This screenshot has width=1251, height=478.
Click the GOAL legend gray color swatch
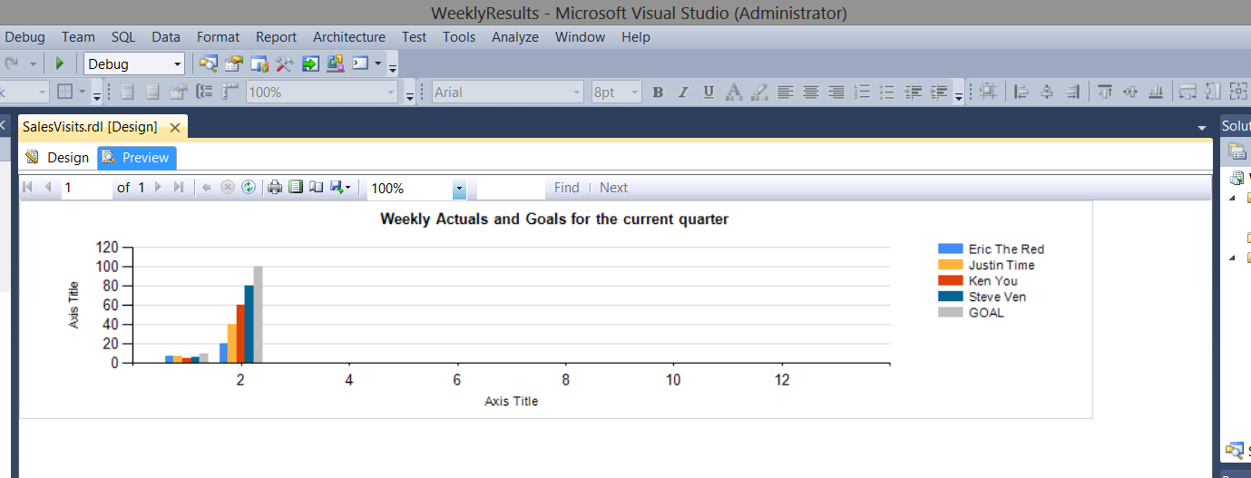950,313
